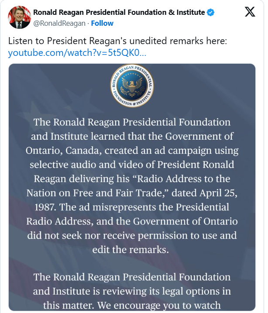Image resolution: width=268 pixels, height=313 pixels.
Task: Click the "Listen to President Reagan's unedited remarks" text
Action: [x=118, y=41]
